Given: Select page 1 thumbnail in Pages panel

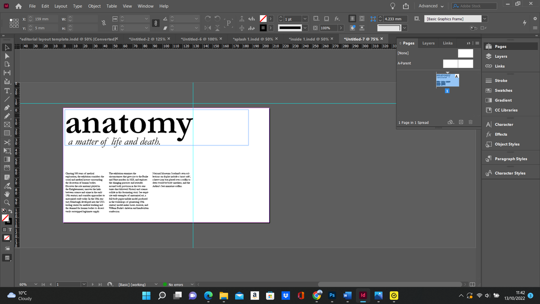Looking at the screenshot, I should 447,80.
